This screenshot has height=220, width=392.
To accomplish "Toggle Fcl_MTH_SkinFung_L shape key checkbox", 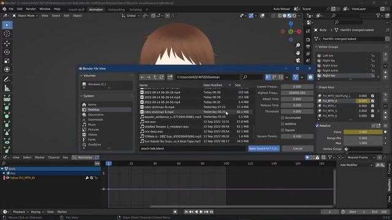I will pos(372,96).
